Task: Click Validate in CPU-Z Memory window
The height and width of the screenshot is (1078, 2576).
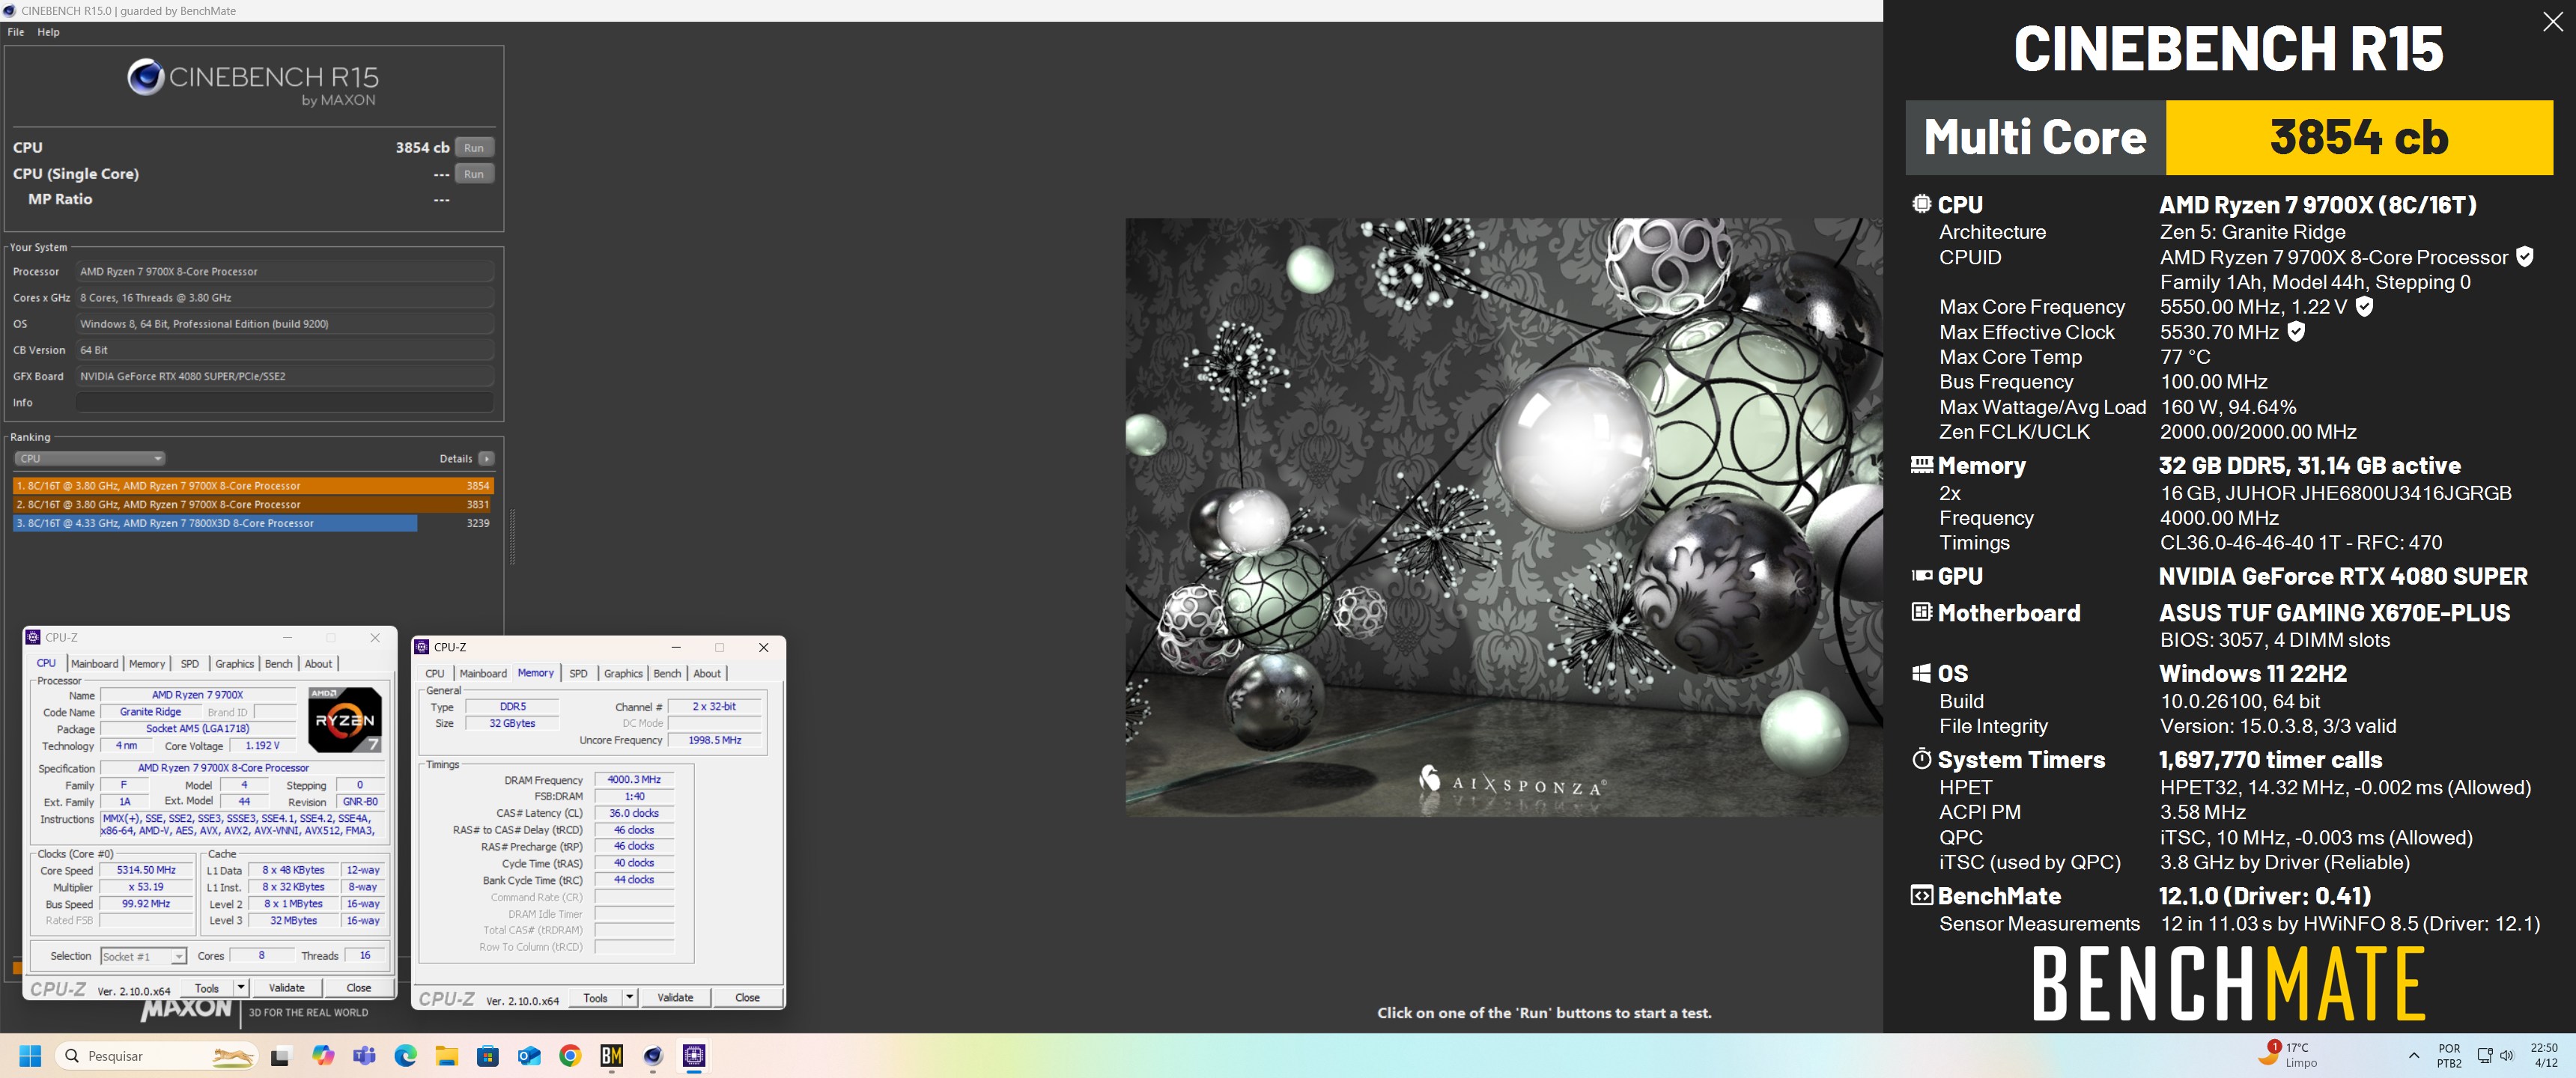Action: [x=675, y=997]
